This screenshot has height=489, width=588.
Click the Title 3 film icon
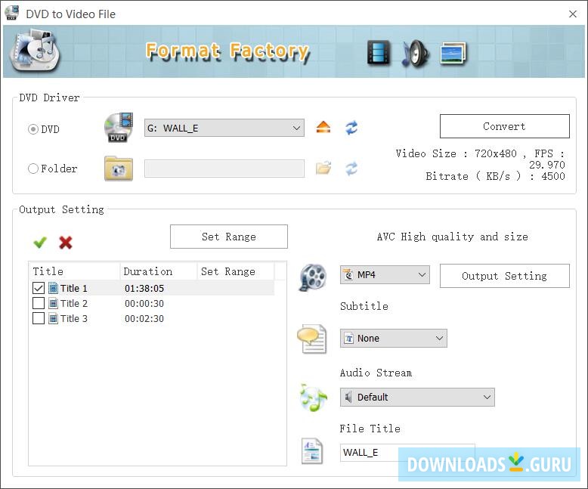pos(53,318)
